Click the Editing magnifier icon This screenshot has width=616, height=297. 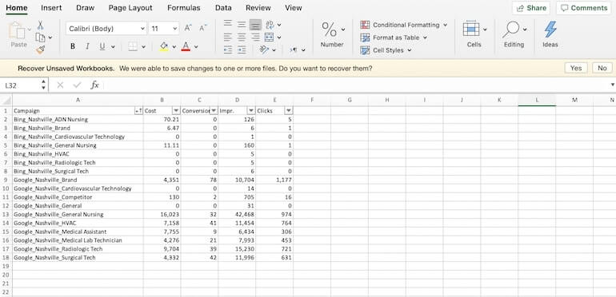pos(511,30)
